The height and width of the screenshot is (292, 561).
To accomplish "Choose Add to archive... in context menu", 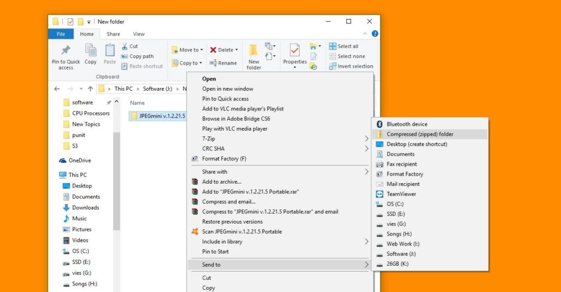I will pyautogui.click(x=221, y=182).
